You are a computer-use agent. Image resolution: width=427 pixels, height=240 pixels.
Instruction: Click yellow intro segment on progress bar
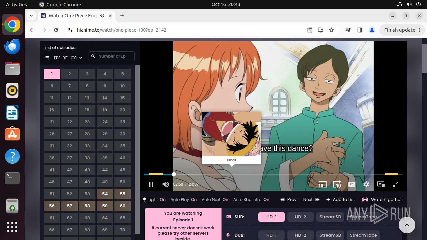(156, 174)
